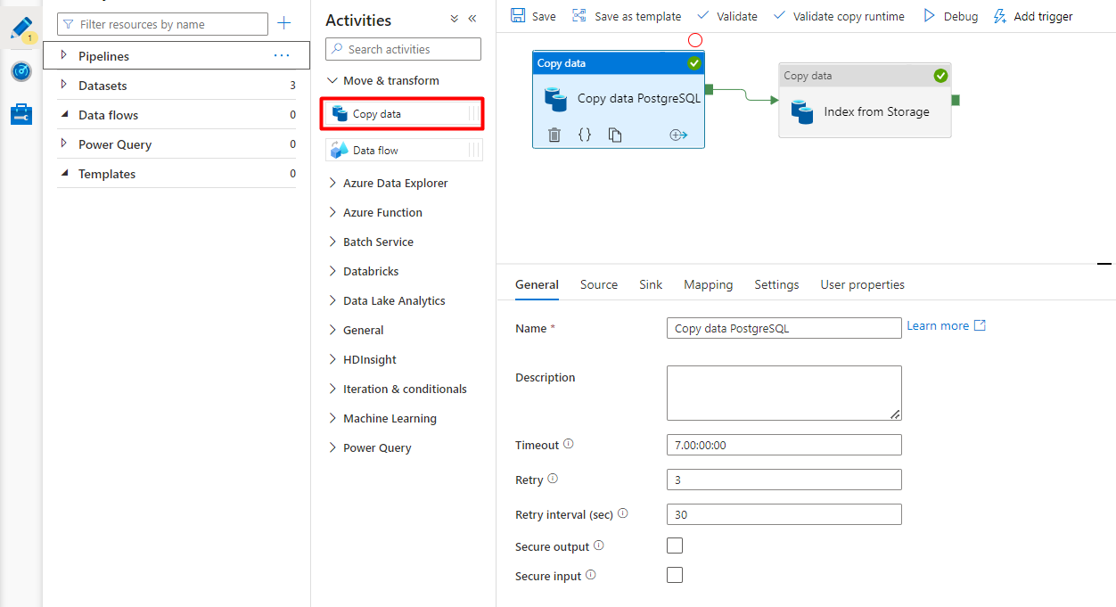Select the Index from Storage activity node
1116x607 pixels.
click(865, 100)
